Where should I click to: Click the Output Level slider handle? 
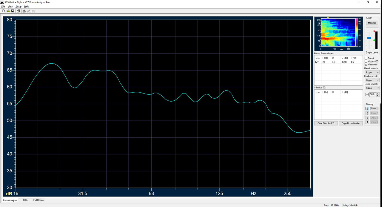(x=369, y=38)
